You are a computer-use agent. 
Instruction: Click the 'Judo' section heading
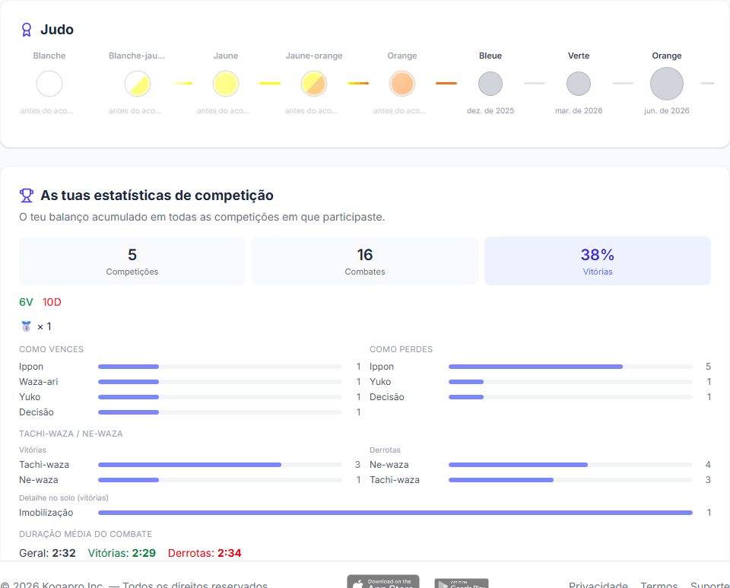pos(57,30)
